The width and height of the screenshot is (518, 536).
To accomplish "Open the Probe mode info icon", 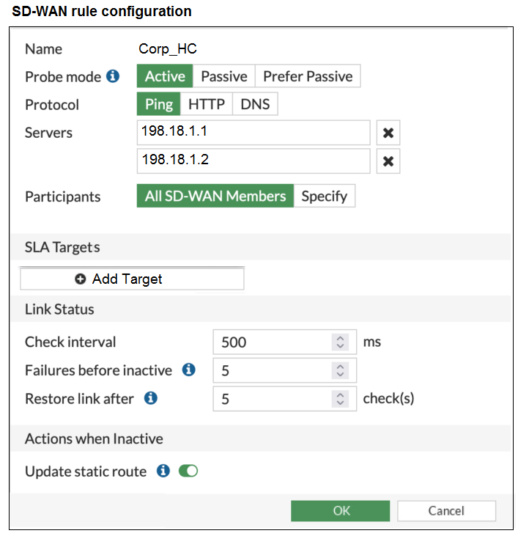I will point(113,76).
